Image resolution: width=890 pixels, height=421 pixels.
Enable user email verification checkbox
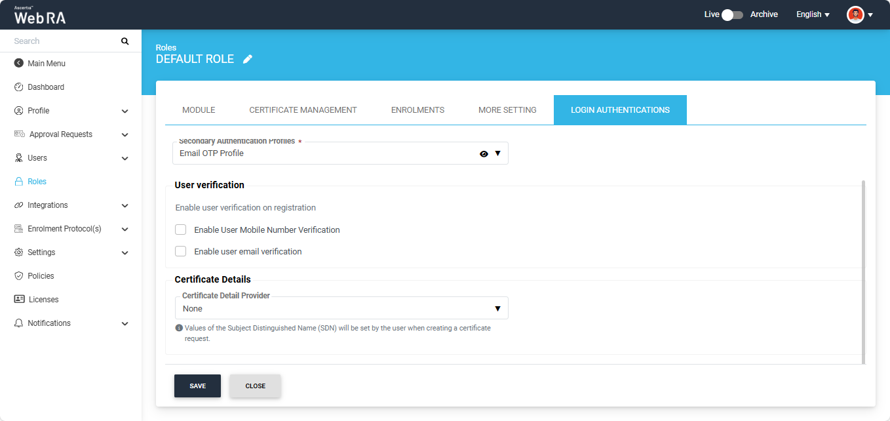point(181,252)
